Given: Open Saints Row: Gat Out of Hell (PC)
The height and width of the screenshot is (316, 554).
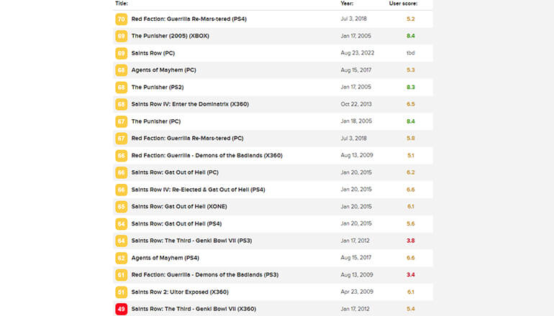Looking at the screenshot, I should pyautogui.click(x=175, y=172).
